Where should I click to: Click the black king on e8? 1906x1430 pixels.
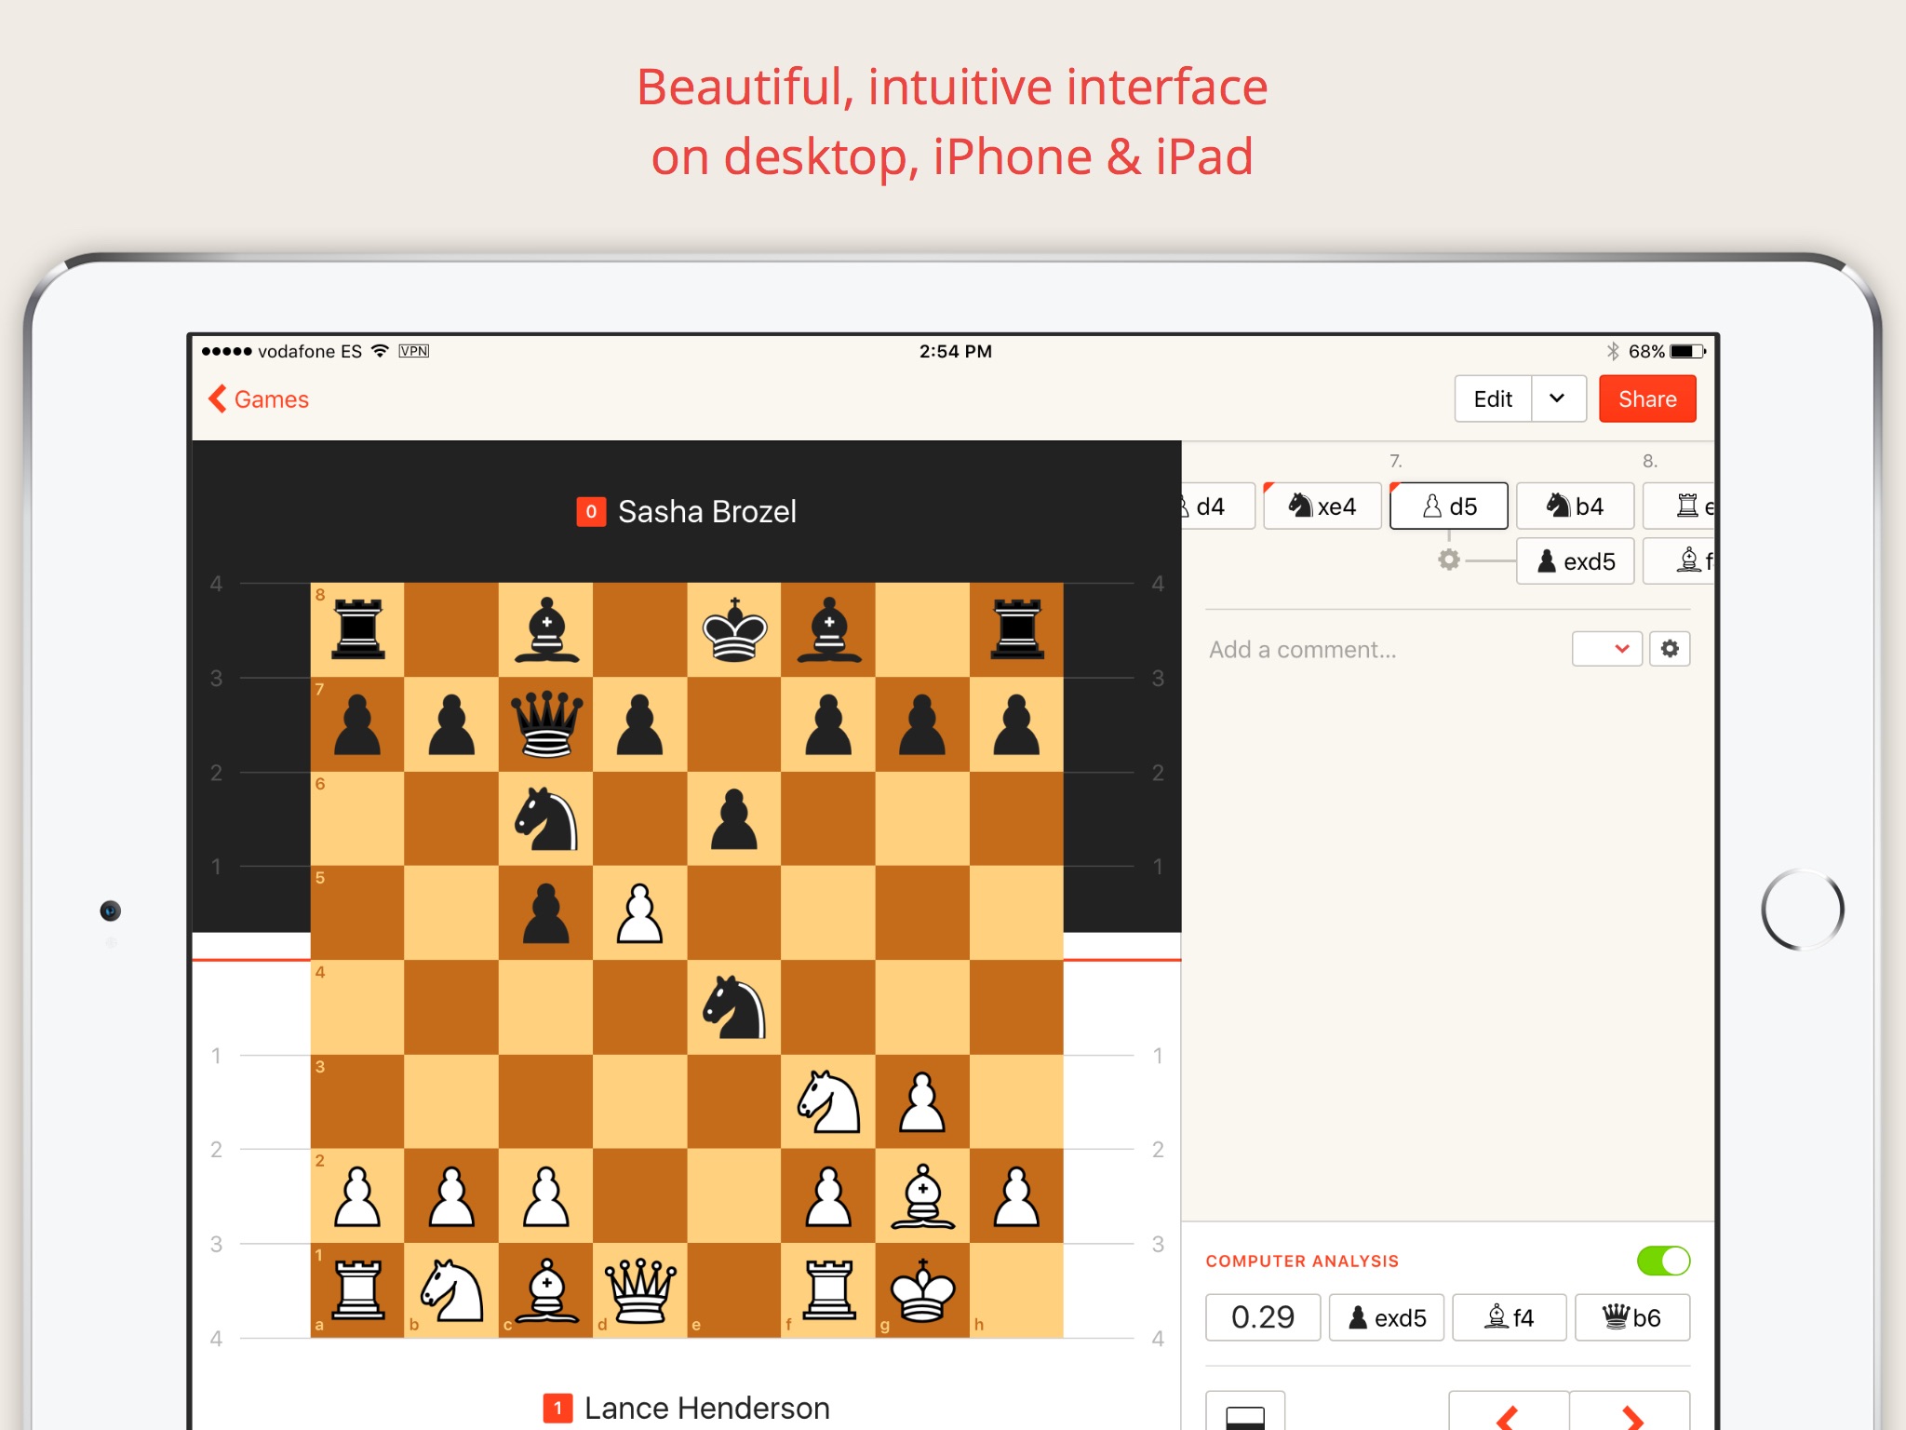(734, 630)
